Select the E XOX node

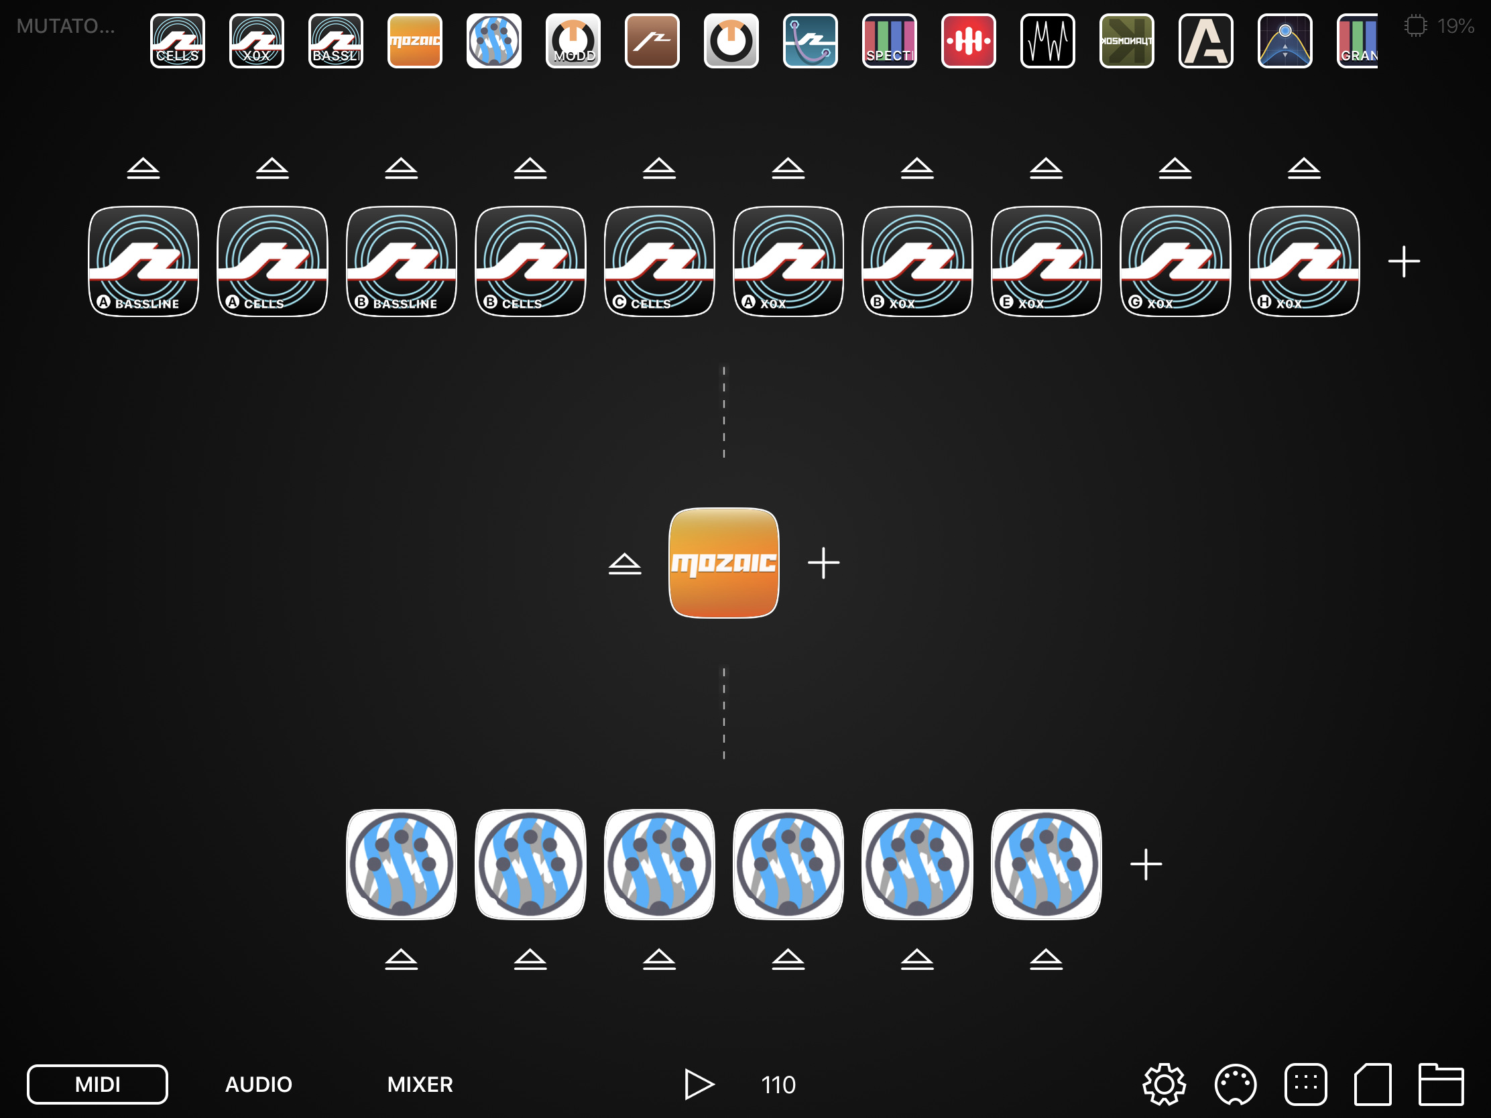[1047, 261]
